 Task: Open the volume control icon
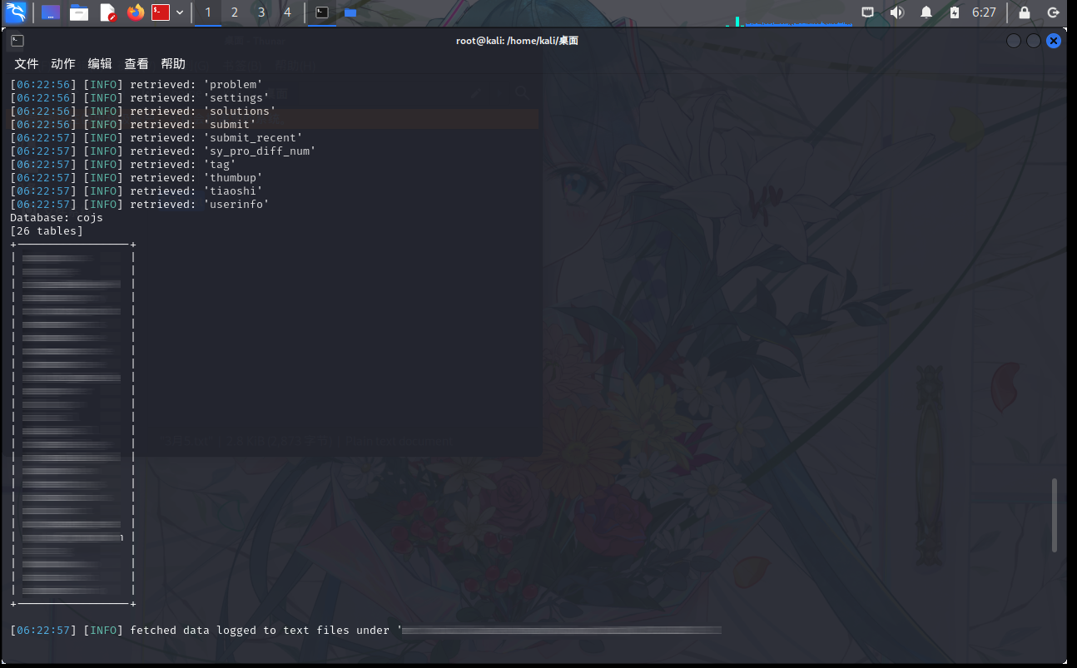tap(896, 12)
